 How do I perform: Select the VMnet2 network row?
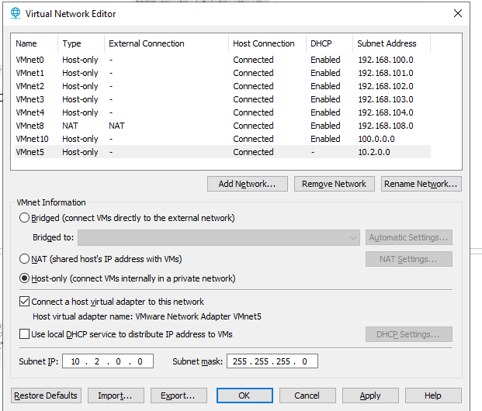click(x=223, y=86)
